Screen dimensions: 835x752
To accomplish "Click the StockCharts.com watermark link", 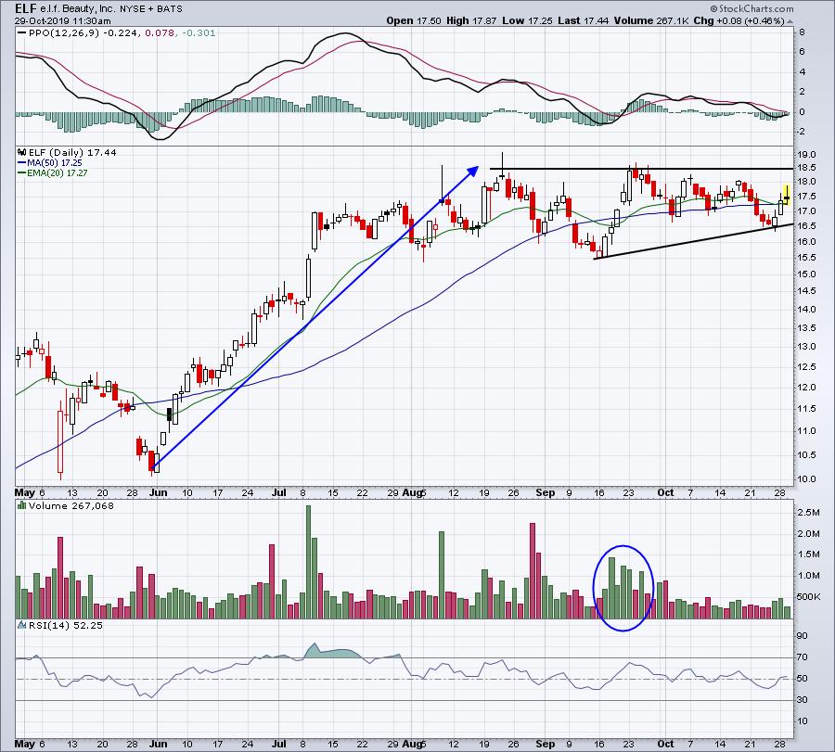I will pos(751,8).
